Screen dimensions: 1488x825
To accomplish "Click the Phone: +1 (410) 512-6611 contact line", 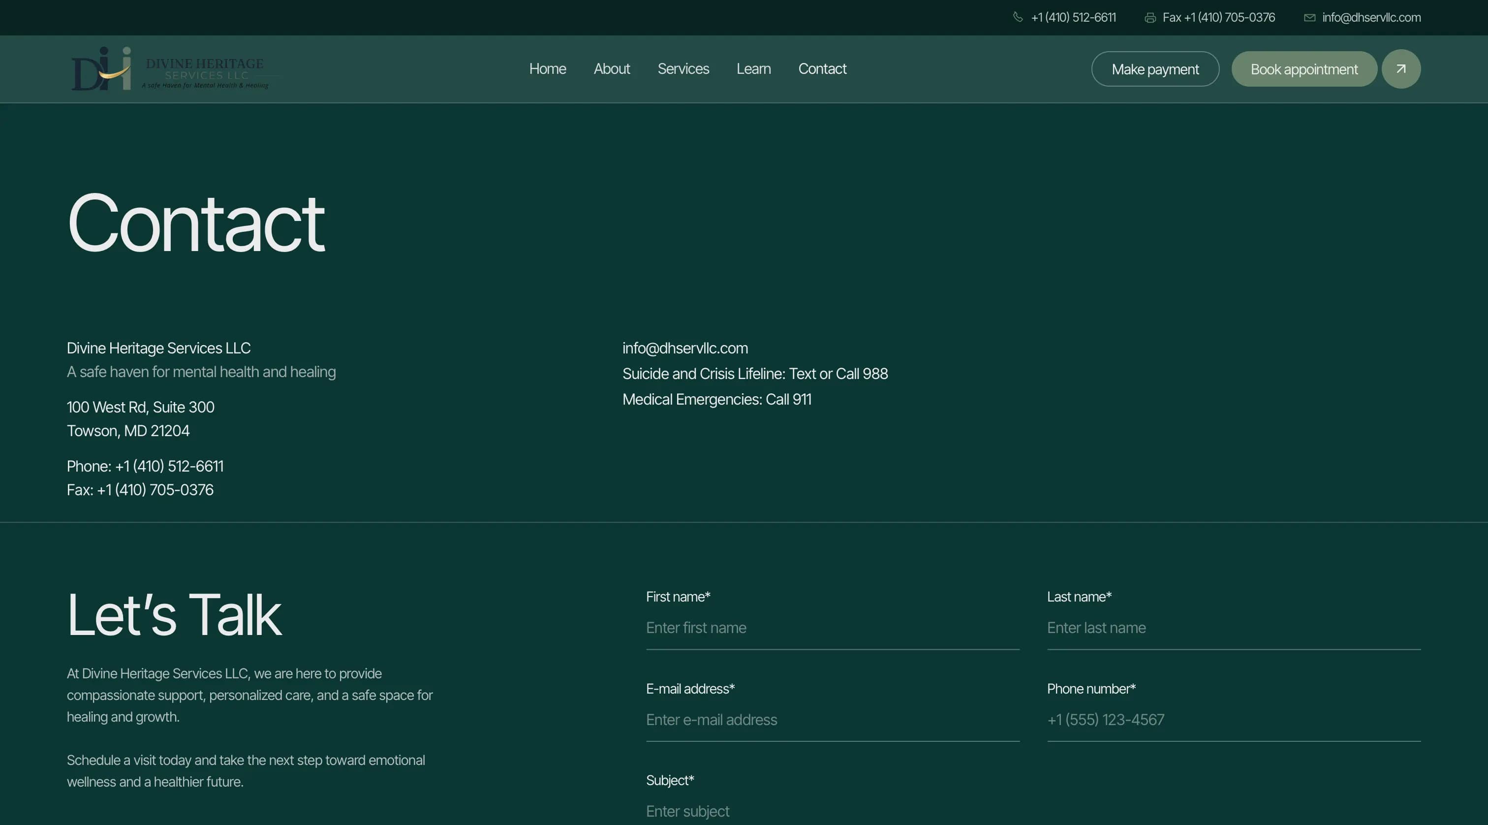I will pyautogui.click(x=145, y=466).
